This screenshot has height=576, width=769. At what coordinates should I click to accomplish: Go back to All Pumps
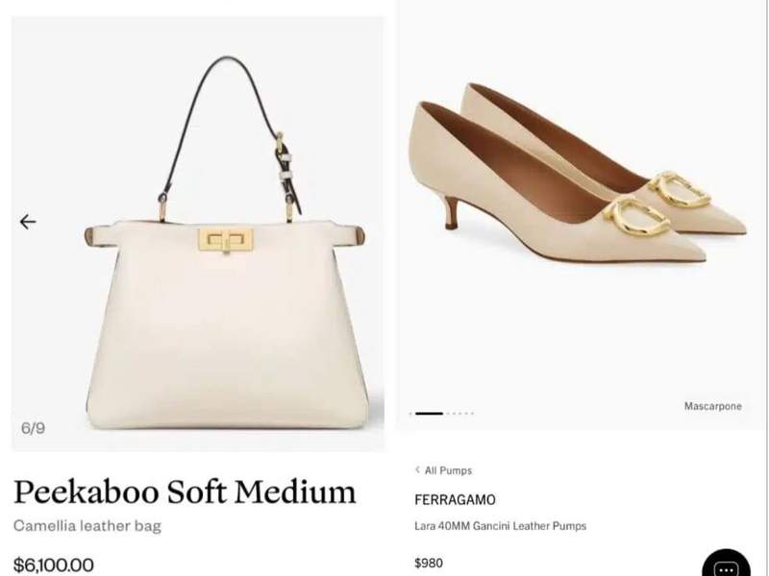[447, 470]
